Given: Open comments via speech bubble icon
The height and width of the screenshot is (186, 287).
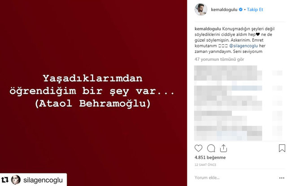Looking at the screenshot, I should click(x=211, y=148).
